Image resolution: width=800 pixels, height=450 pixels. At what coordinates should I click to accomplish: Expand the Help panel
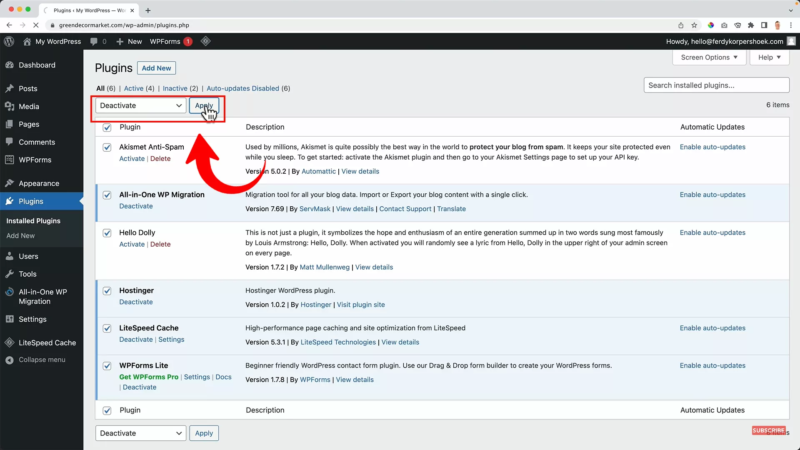tap(769, 57)
